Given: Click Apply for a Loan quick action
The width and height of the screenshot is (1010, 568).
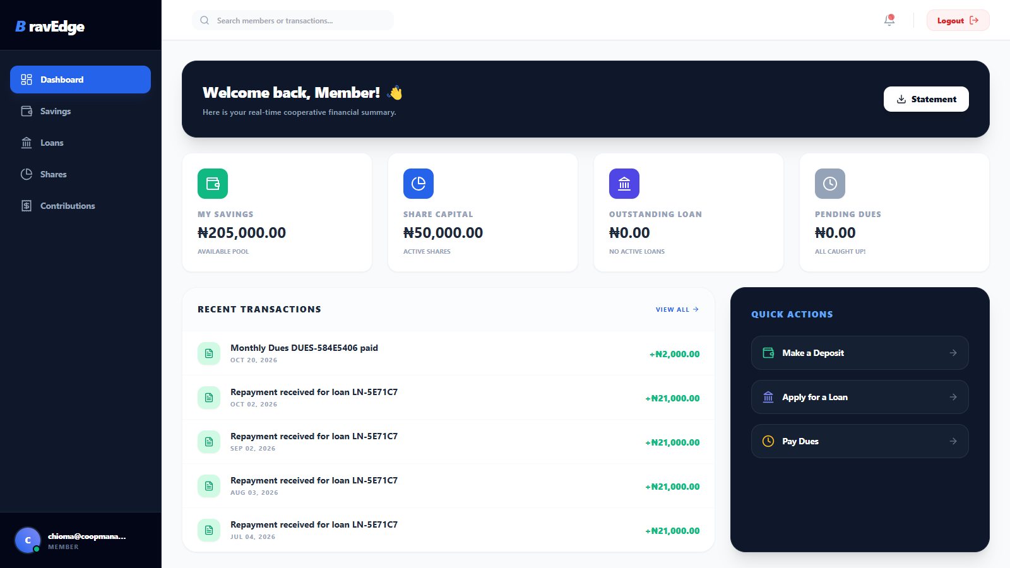Looking at the screenshot, I should [860, 397].
